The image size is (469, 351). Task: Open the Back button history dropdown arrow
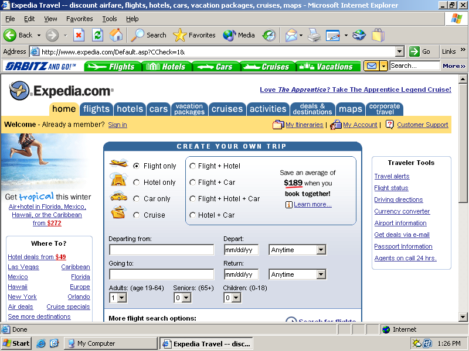(39, 35)
